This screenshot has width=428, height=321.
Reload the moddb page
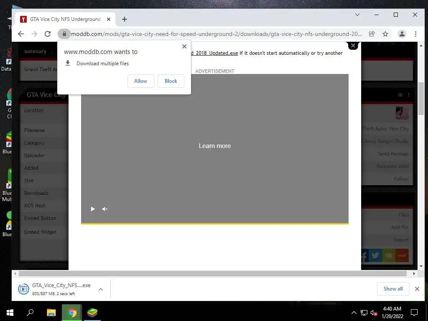(48, 34)
